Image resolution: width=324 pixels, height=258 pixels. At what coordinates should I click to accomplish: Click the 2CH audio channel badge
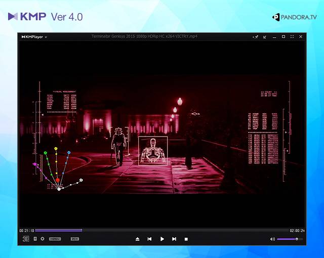(75, 239)
